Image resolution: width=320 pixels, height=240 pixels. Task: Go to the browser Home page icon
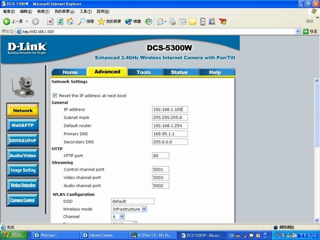click(70, 21)
